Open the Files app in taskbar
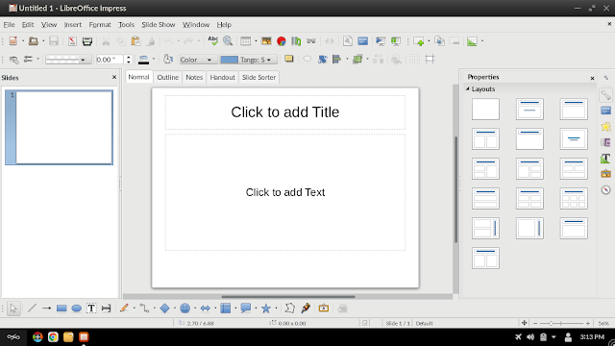The width and height of the screenshot is (615, 346). [x=68, y=337]
